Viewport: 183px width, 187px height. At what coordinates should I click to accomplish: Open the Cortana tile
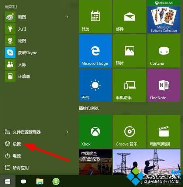(164, 51)
